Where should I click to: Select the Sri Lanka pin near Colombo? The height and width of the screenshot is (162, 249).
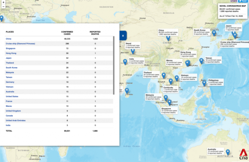pos(127,90)
